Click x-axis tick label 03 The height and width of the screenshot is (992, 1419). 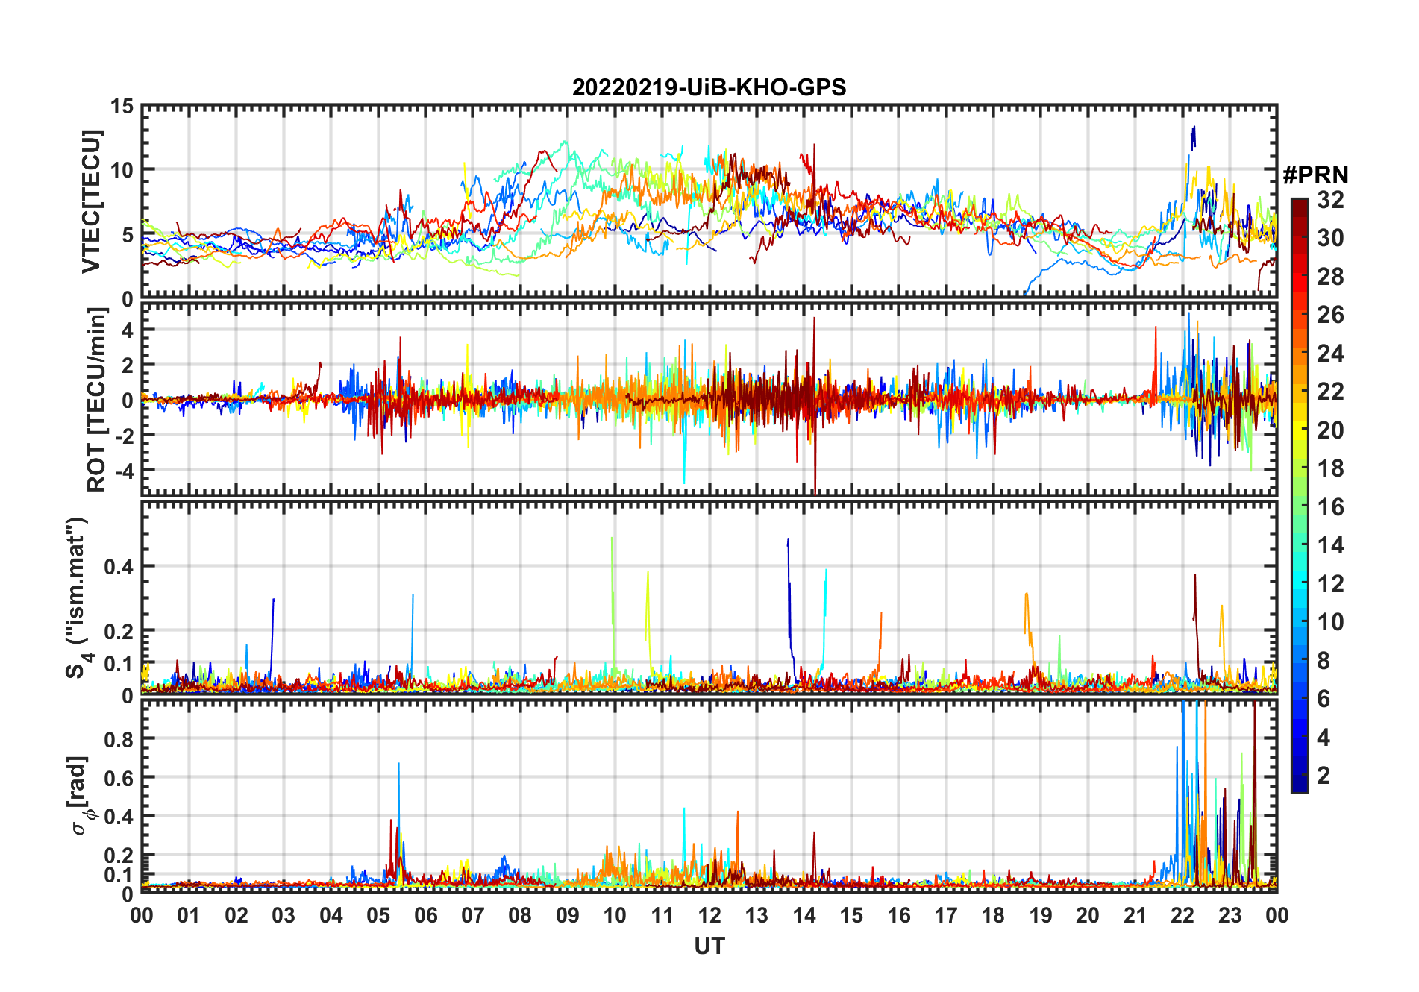tap(284, 915)
